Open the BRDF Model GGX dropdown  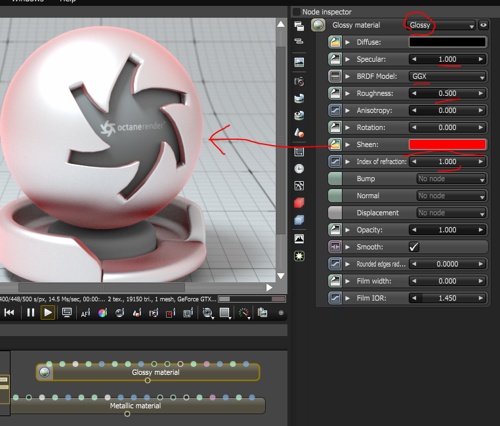[448, 76]
